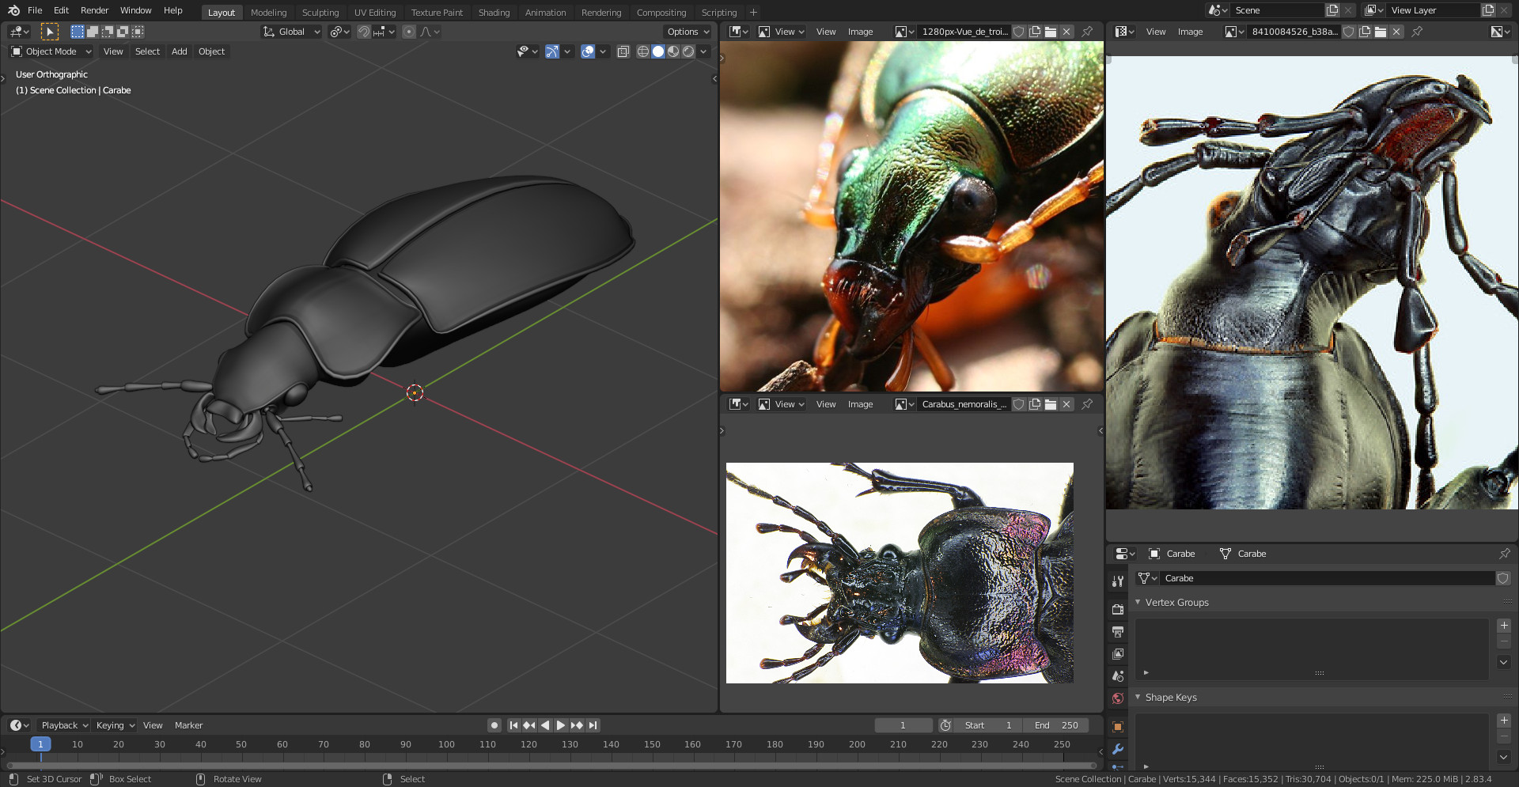
Task: Open the View Layer properties tab
Action: 1118,653
